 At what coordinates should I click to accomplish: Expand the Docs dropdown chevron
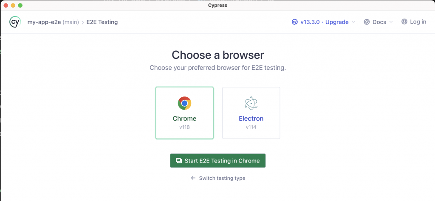(391, 22)
